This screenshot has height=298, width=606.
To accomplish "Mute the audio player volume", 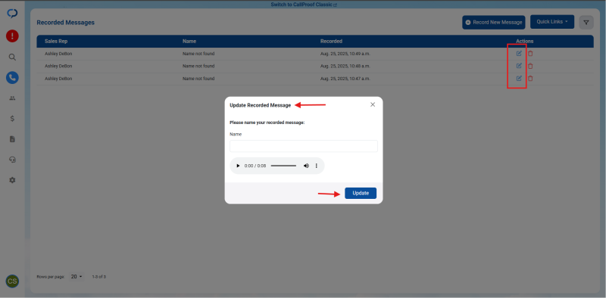I will click(x=306, y=166).
